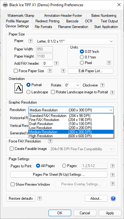Open the Watermark/Stamp tab

tap(21, 16)
